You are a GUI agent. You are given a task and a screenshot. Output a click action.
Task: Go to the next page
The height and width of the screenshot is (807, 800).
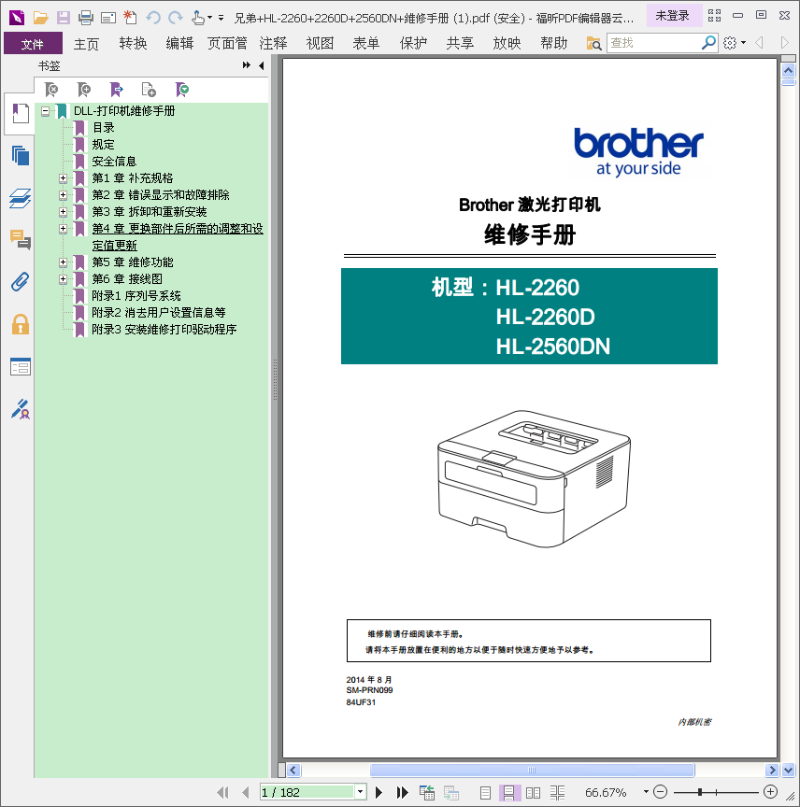point(379,792)
